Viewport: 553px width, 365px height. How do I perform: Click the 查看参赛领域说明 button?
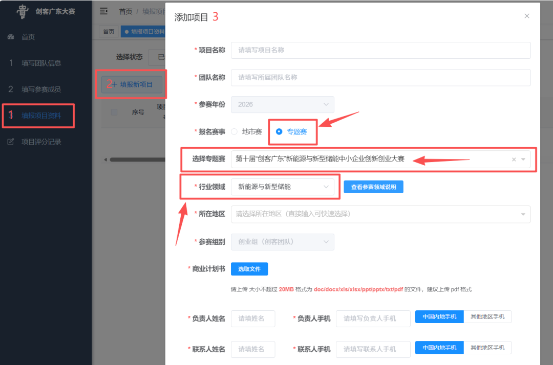373,187
